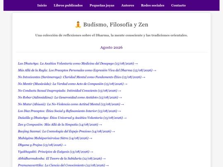Click the subtitle about reflexiones sobre el Dharma

point(111,35)
